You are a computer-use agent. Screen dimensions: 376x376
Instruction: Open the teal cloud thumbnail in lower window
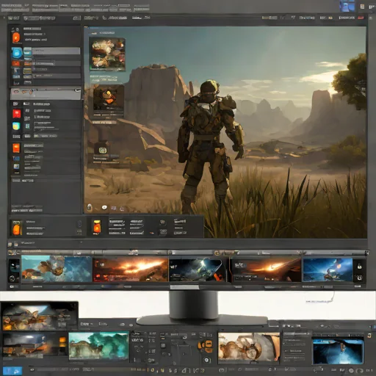click(98, 346)
